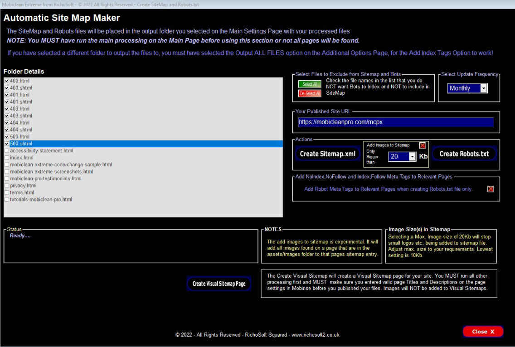Click the Create Visual Sitemap Page button
The height and width of the screenshot is (347, 515).
[219, 284]
